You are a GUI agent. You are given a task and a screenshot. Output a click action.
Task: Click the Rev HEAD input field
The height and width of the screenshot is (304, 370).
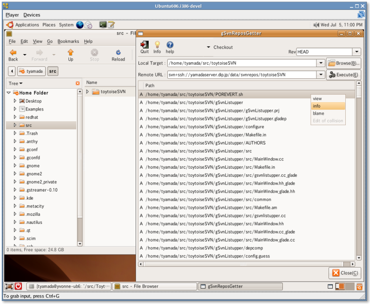point(324,52)
